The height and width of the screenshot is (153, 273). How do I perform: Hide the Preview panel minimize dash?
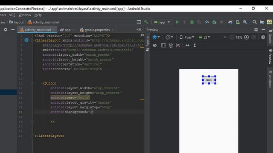263,30
